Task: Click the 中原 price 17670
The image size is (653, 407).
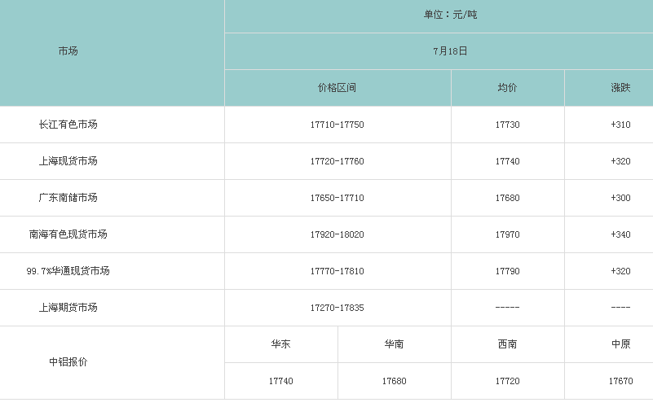Action: [620, 381]
